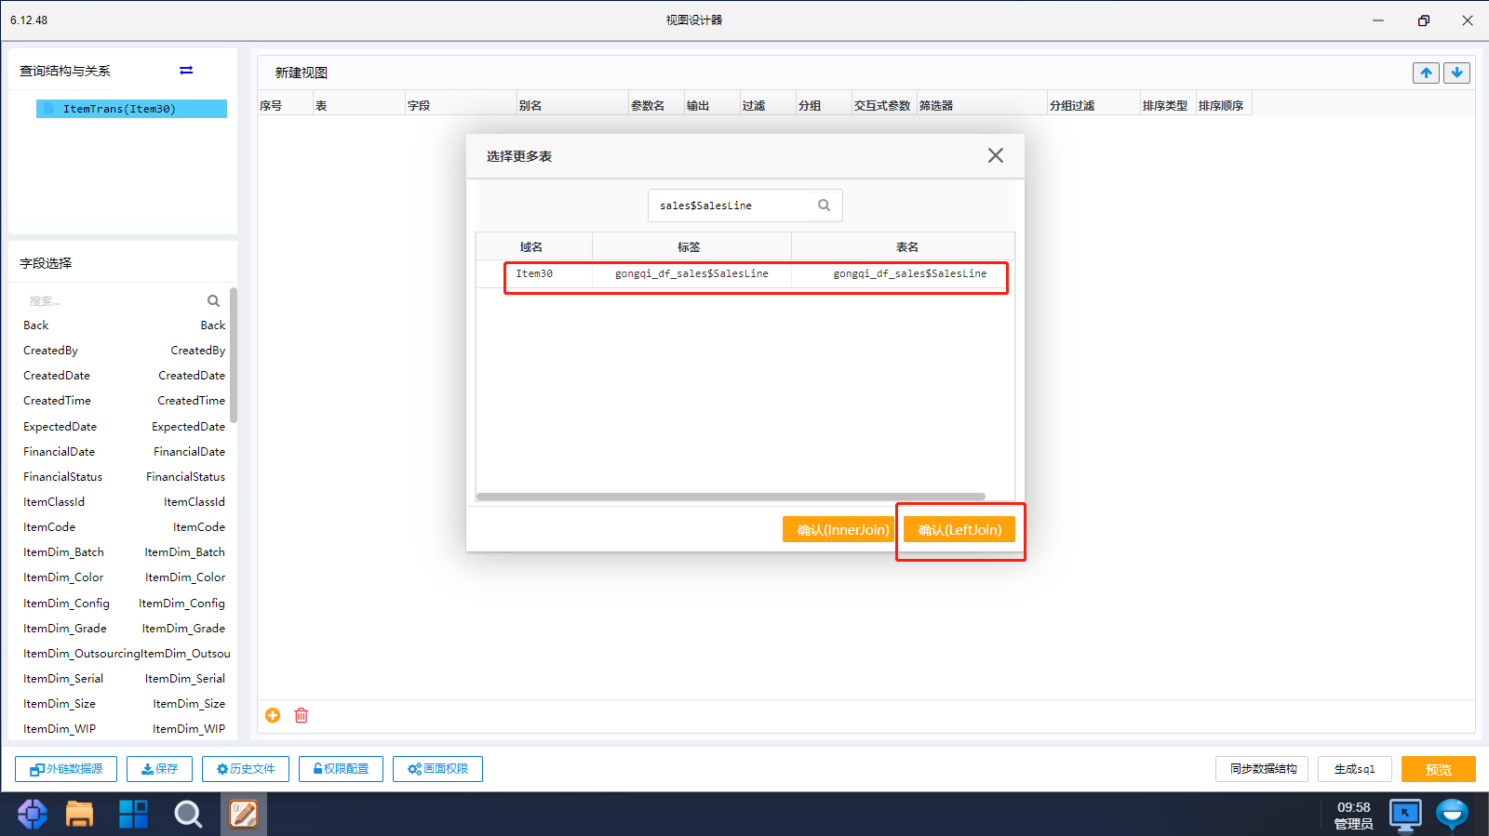Click the notepad taskbar app icon
This screenshot has width=1489, height=836.
coord(244,815)
